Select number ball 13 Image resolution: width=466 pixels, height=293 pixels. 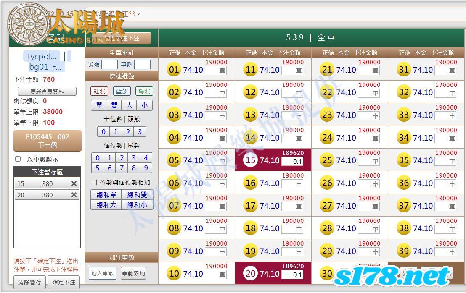pos(251,115)
